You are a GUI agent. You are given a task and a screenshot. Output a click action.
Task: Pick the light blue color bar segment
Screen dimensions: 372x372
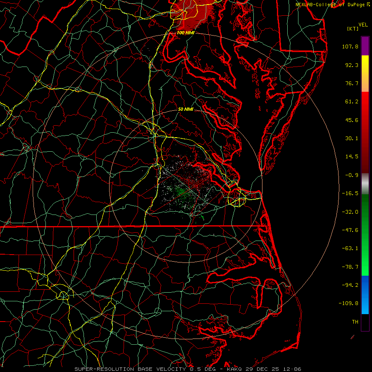(365, 306)
